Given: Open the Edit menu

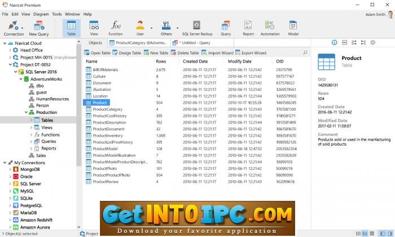Looking at the screenshot, I should (x=15, y=14).
